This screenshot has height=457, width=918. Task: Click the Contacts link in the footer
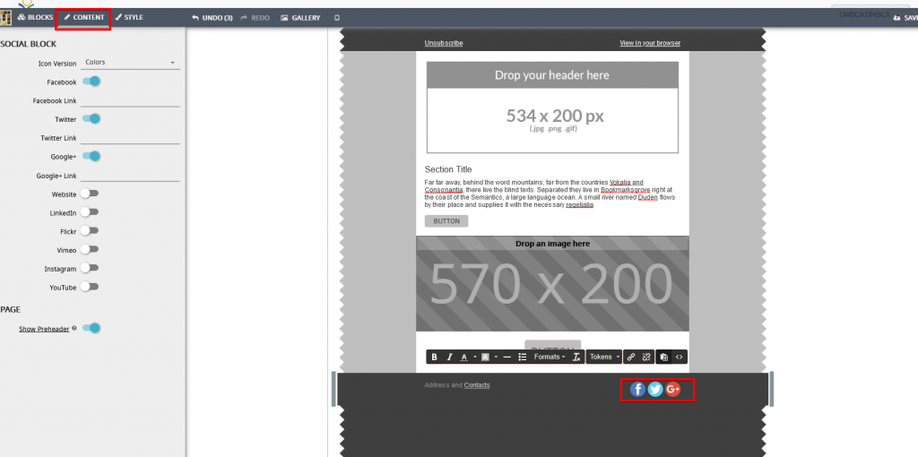point(477,385)
